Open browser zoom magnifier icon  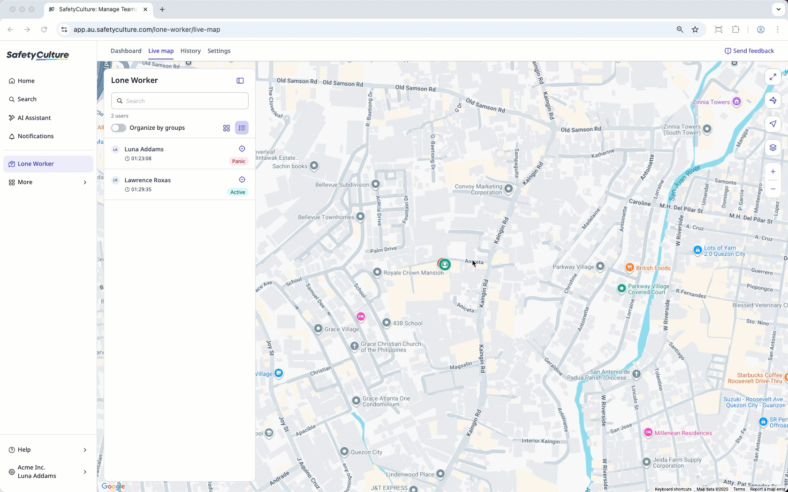680,30
